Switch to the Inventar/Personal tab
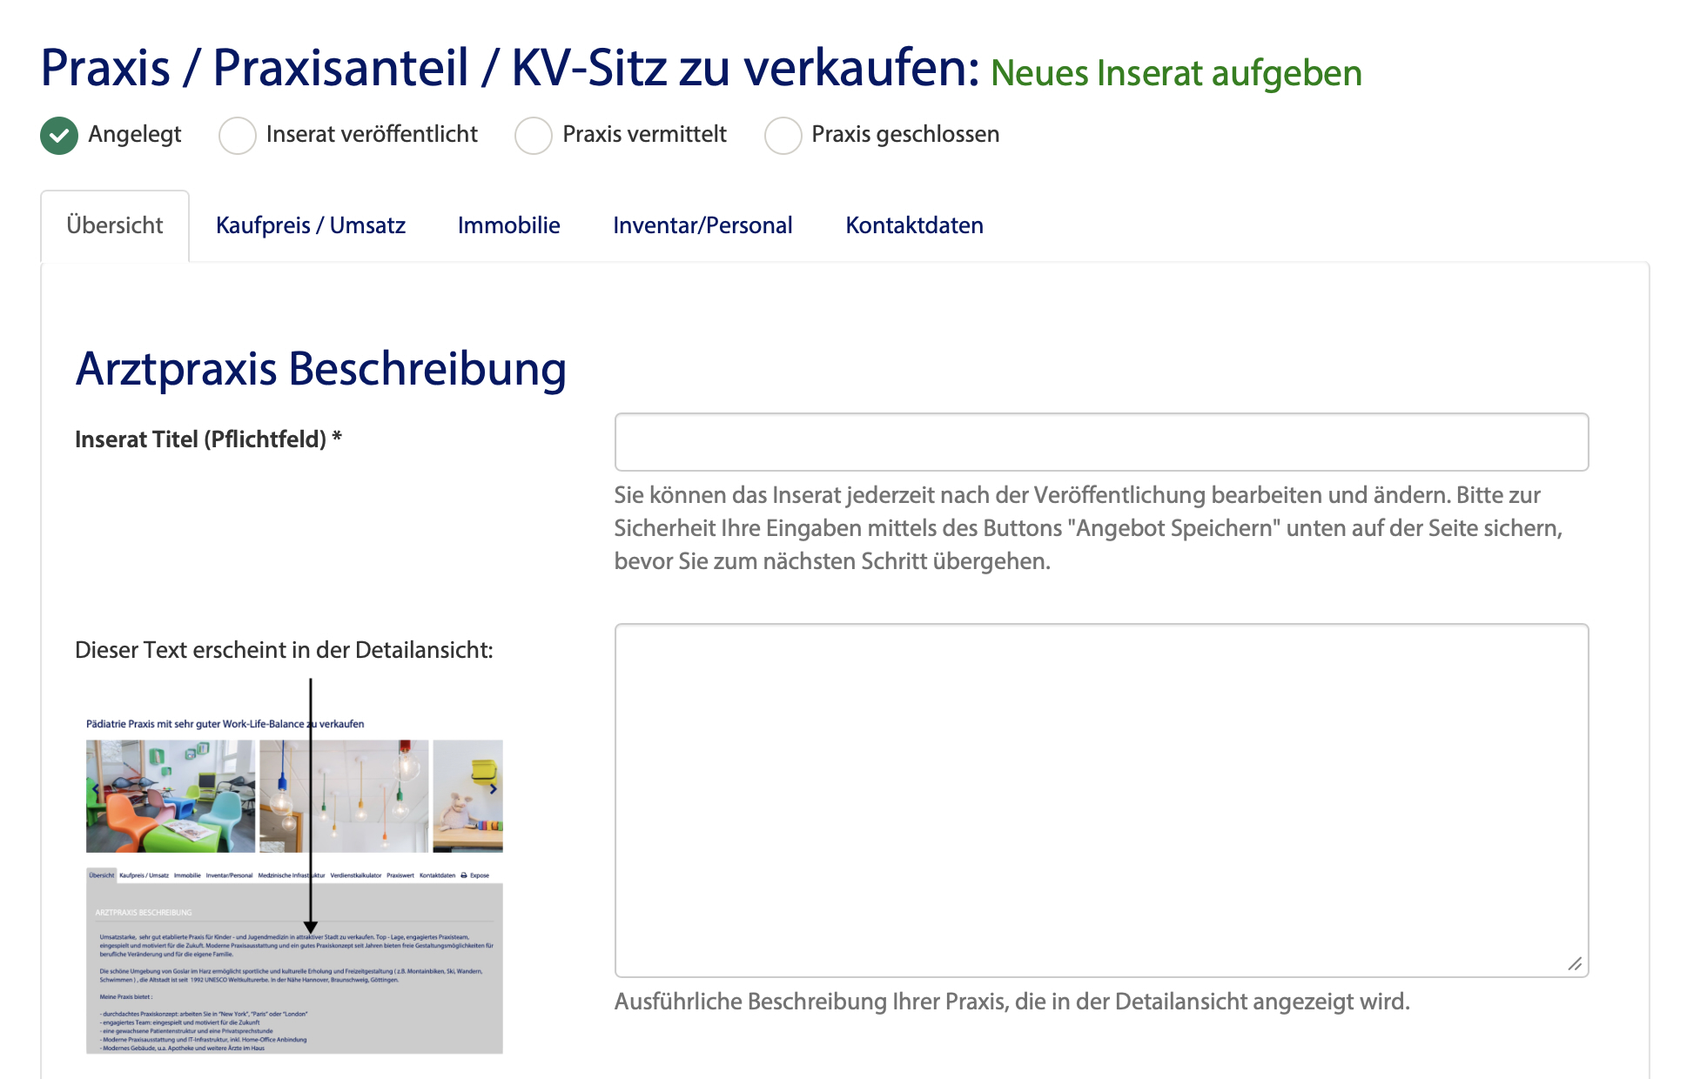The image size is (1687, 1079). [702, 225]
